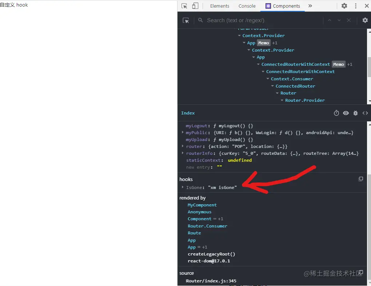
Task: Switch to the Components tab
Action: [283, 6]
